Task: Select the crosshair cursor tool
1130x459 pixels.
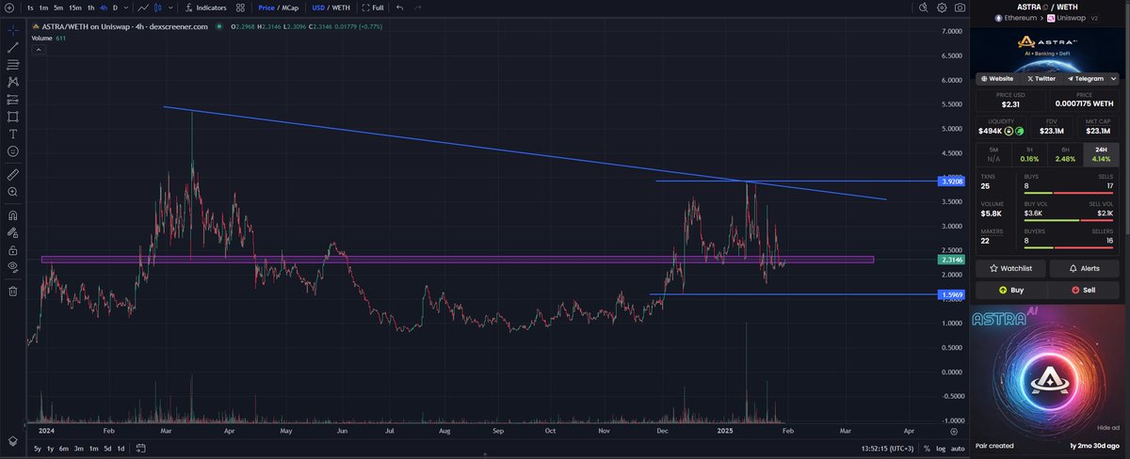Action: [13, 29]
